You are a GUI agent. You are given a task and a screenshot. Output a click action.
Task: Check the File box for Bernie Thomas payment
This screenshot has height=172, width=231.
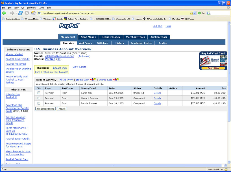[x=39, y=103]
